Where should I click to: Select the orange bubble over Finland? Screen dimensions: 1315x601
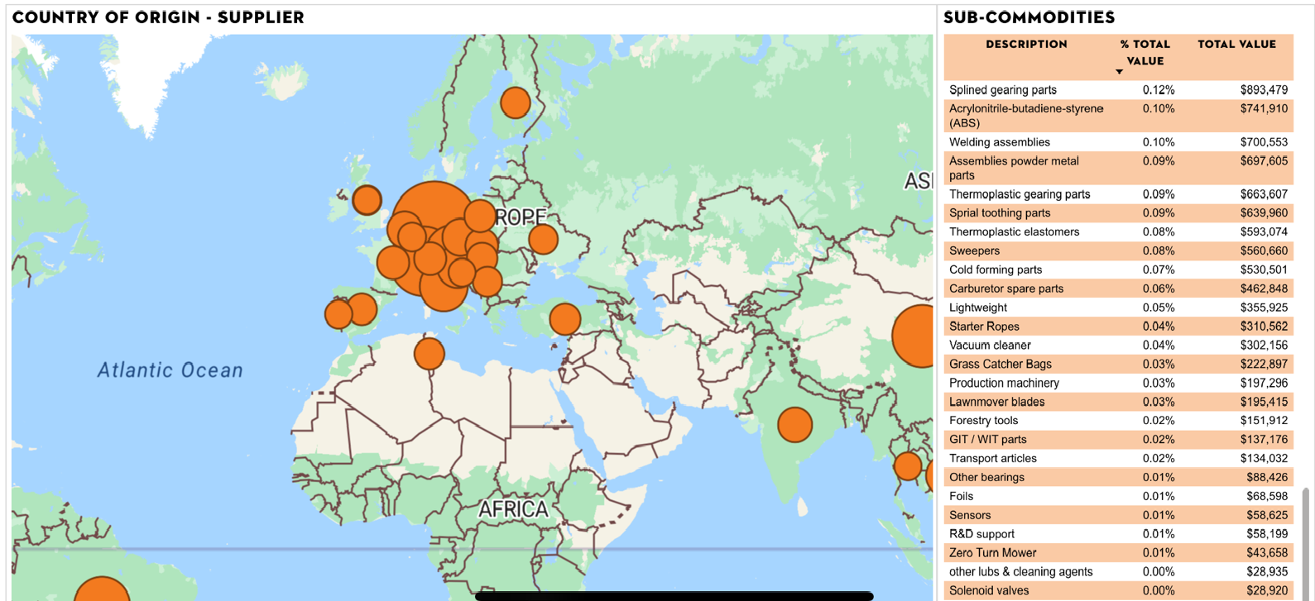516,103
